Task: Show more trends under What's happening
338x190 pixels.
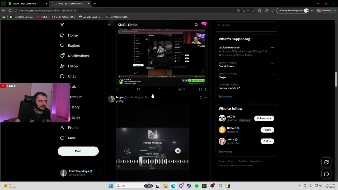Action: click(x=226, y=97)
